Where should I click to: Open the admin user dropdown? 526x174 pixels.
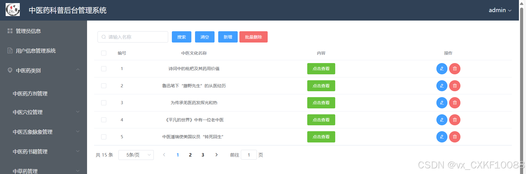pyautogui.click(x=500, y=10)
